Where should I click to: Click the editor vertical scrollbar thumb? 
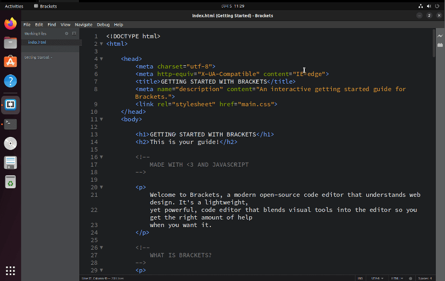coord(434,43)
